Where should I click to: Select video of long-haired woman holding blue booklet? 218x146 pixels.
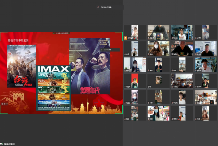click(x=135, y=65)
